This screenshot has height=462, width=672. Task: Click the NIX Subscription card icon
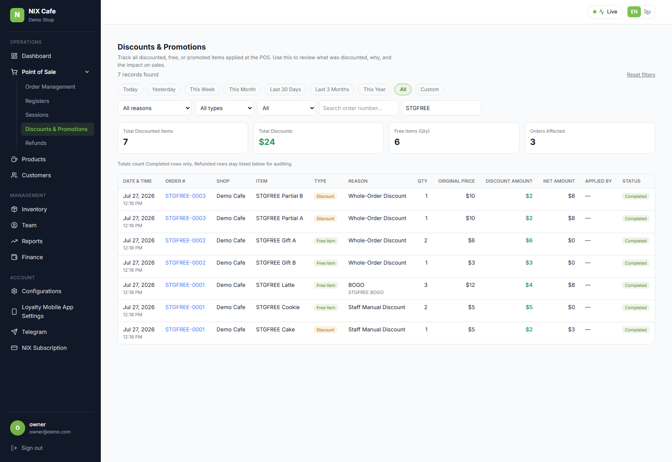(x=14, y=348)
